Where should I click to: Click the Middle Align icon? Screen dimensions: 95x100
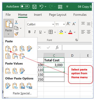pyautogui.click(x=89, y=24)
